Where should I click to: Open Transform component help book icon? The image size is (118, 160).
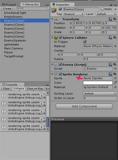tap(110, 19)
